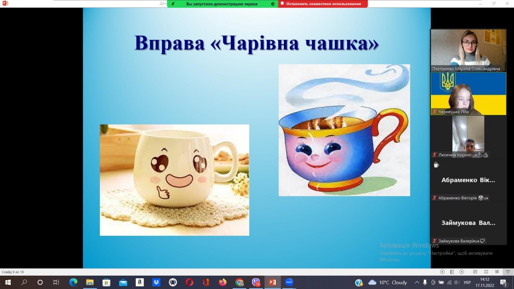
Task: Switch to Slide Sorter view
Action: pyautogui.click(x=486, y=272)
